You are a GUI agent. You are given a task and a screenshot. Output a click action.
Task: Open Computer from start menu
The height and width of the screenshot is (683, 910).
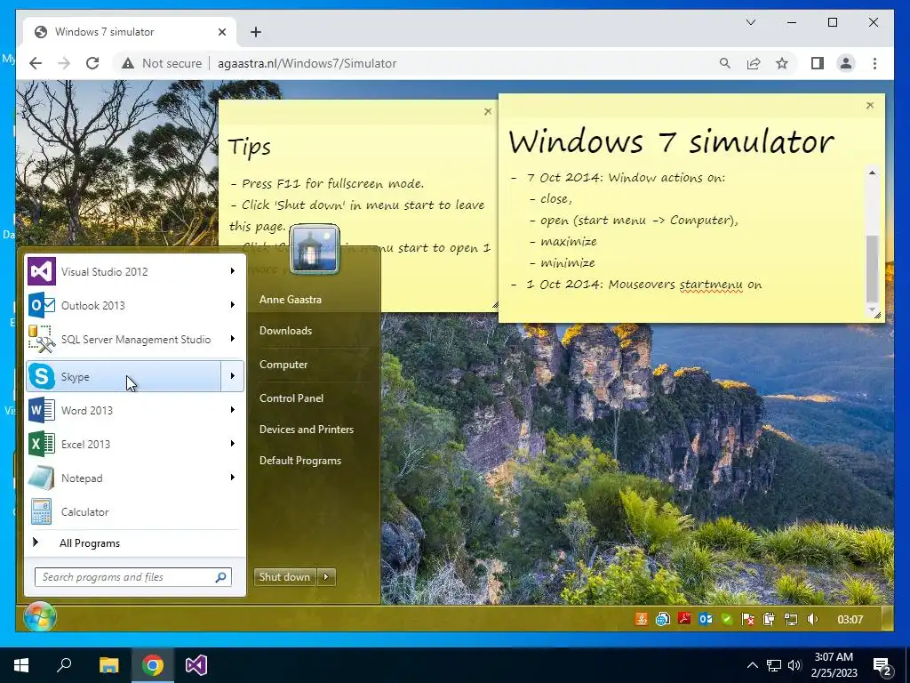pos(283,364)
